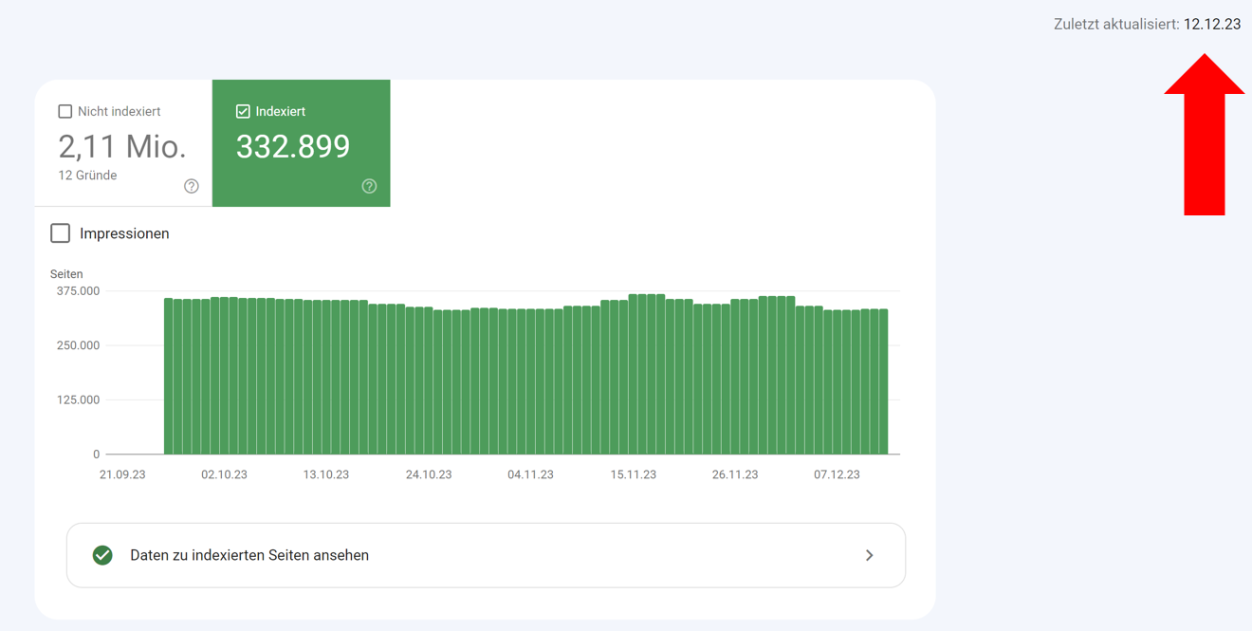Expand the indexed pages details via the chevron

869,555
